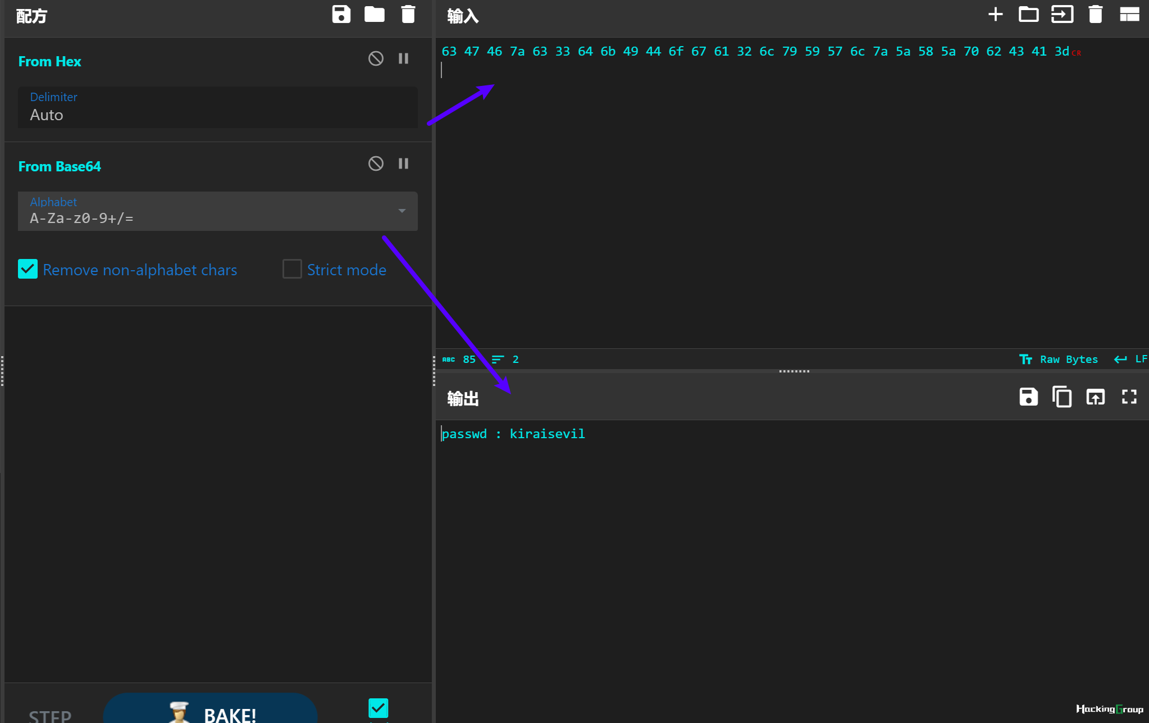1149x723 pixels.
Task: Change the Raw Bytes input encoding
Action: click(1059, 360)
